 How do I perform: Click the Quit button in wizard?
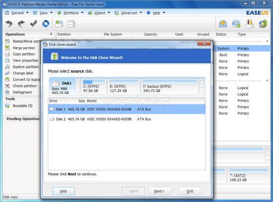point(190,191)
